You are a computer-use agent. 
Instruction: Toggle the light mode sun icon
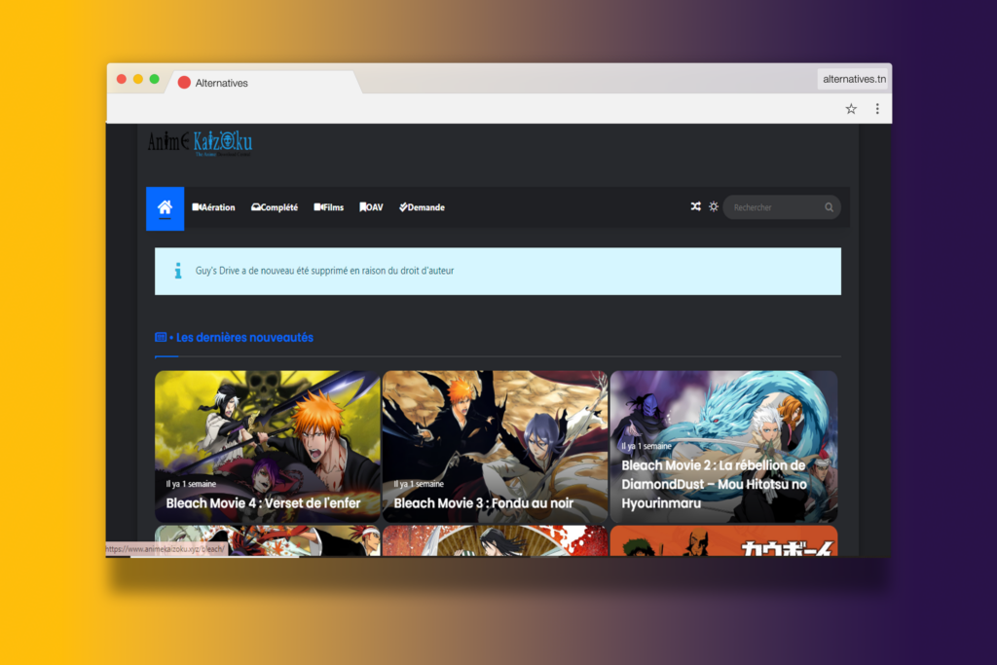714,206
